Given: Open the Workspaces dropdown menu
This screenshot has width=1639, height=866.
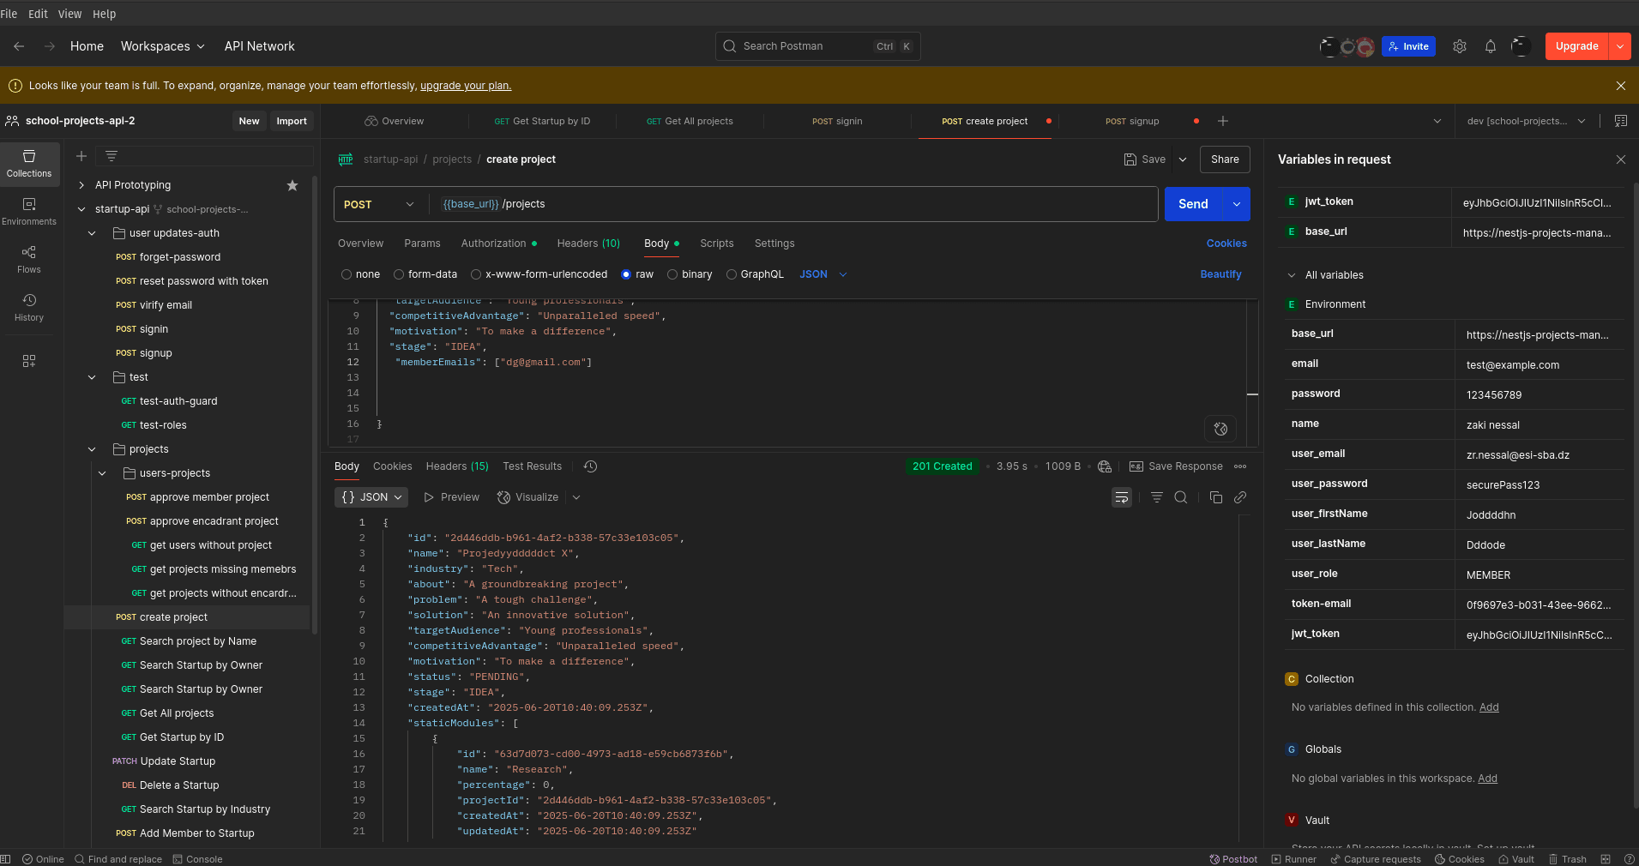Looking at the screenshot, I should point(163,46).
